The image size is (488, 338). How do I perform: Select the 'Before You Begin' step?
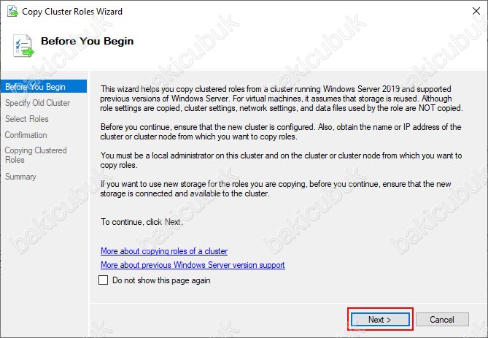pos(44,87)
